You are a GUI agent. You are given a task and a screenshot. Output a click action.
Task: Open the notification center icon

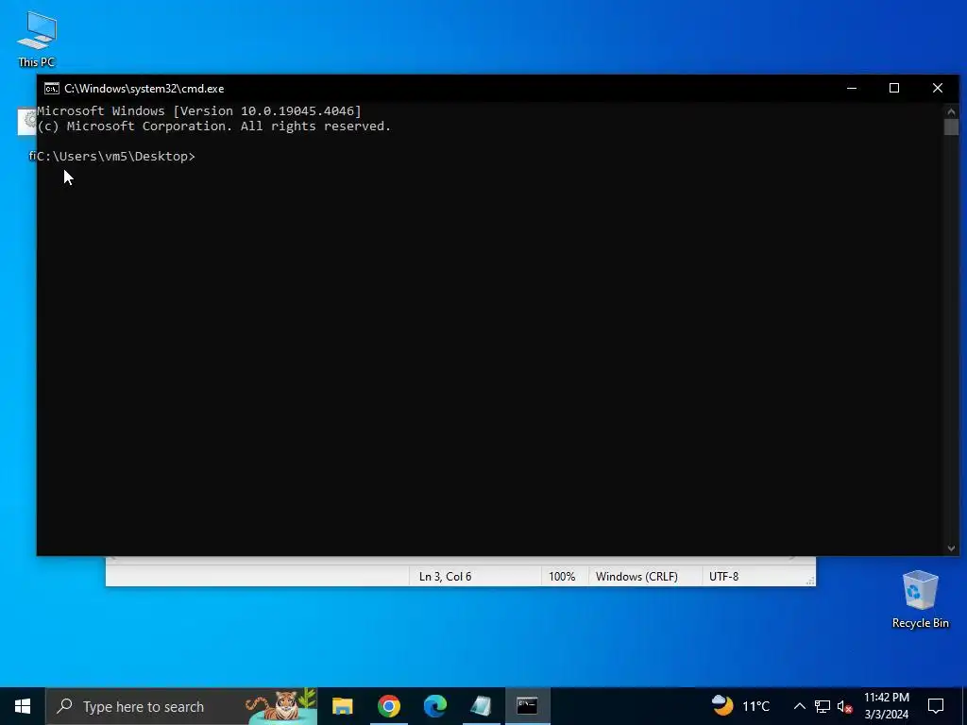click(x=936, y=706)
